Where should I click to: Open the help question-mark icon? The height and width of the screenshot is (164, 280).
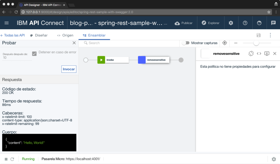pos(245,23)
